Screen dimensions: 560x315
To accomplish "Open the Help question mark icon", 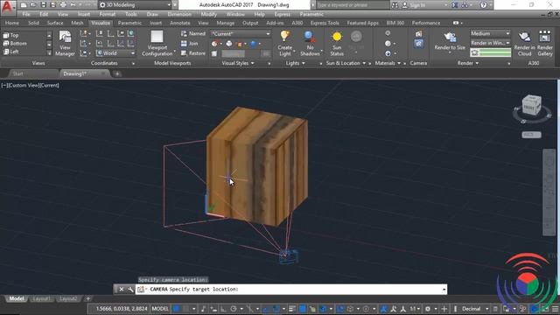I will click(483, 5).
